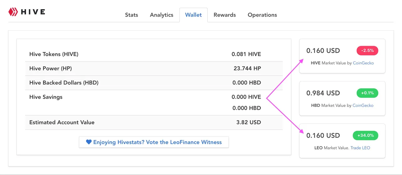Image resolution: width=402 pixels, height=175 pixels.
Task: Click the HIVE wordmark text in header
Action: (x=33, y=12)
